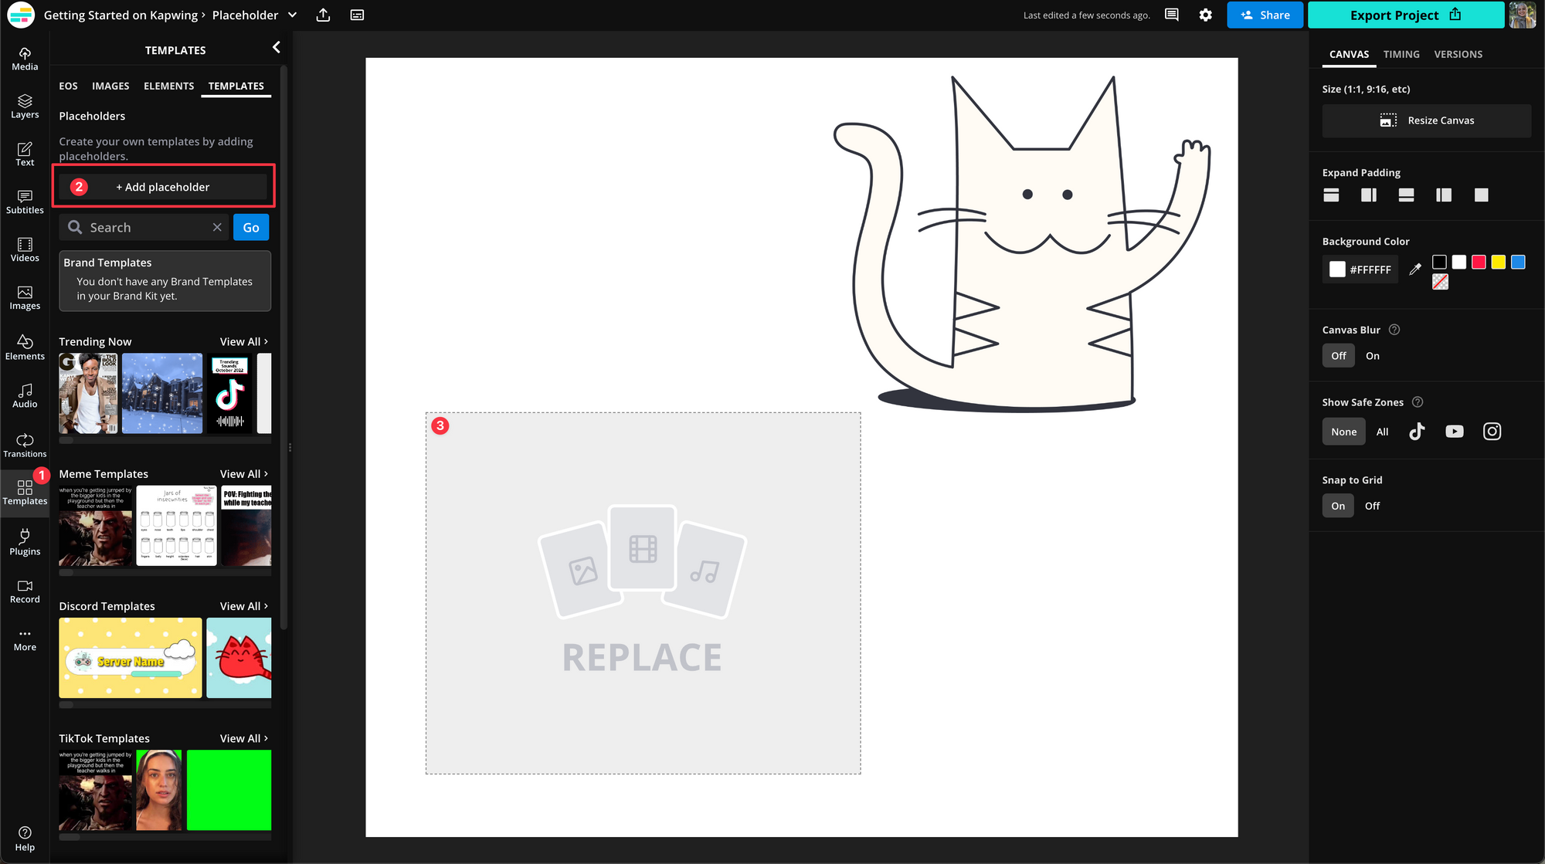Viewport: 1545px width, 864px height.
Task: Collapse the Templates panel with chevron
Action: [x=277, y=48]
